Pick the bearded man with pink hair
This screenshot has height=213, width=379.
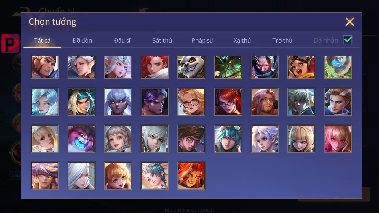[265, 102]
